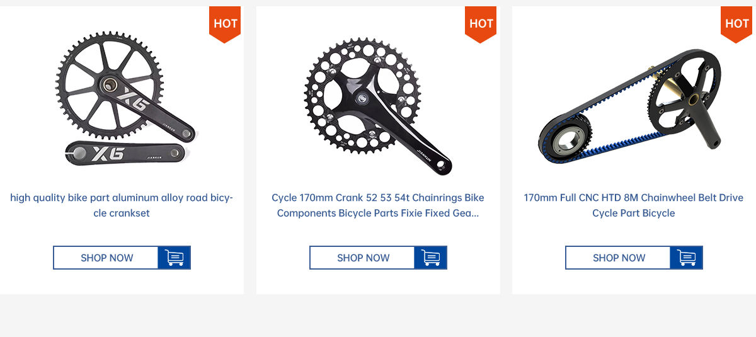Image resolution: width=756 pixels, height=337 pixels.
Task: Click the cart icon under the Cycle 170mm Crank product
Action: pyautogui.click(x=431, y=258)
